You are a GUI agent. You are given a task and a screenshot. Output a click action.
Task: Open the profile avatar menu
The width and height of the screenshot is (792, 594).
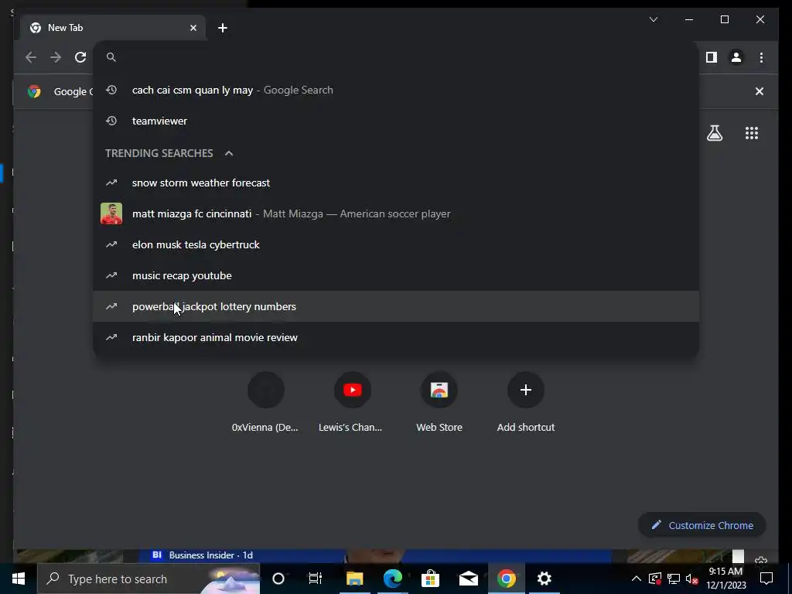pyautogui.click(x=736, y=57)
